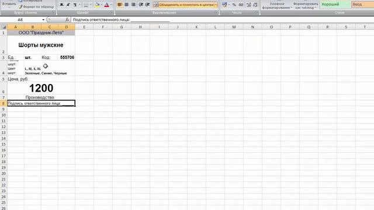This screenshot has height=210, width=374.
Task: Align text right
Action: [x=133, y=5]
